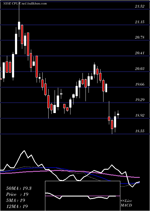The image size is (150, 211).
Task: Click inside the MACD inset chart box
Action: pyautogui.click(x=82, y=196)
